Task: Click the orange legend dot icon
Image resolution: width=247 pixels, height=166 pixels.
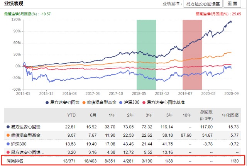Action: (x=84, y=103)
